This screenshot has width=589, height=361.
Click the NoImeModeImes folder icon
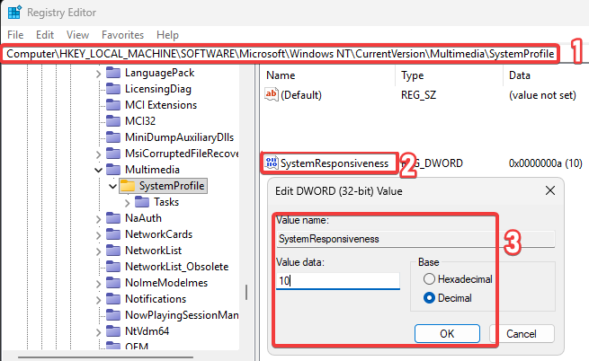click(x=113, y=282)
